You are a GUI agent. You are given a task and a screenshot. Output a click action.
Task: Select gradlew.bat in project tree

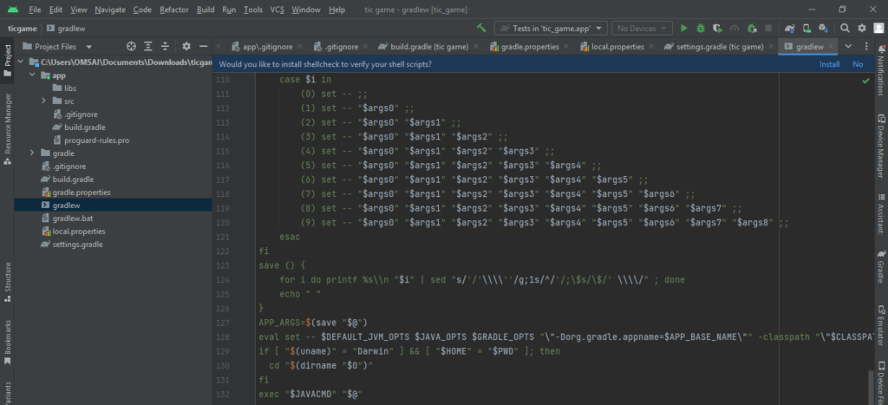point(72,219)
